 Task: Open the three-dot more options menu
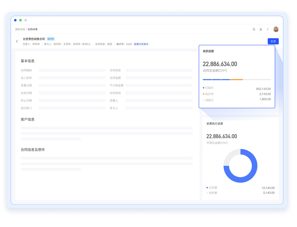pos(268,29)
